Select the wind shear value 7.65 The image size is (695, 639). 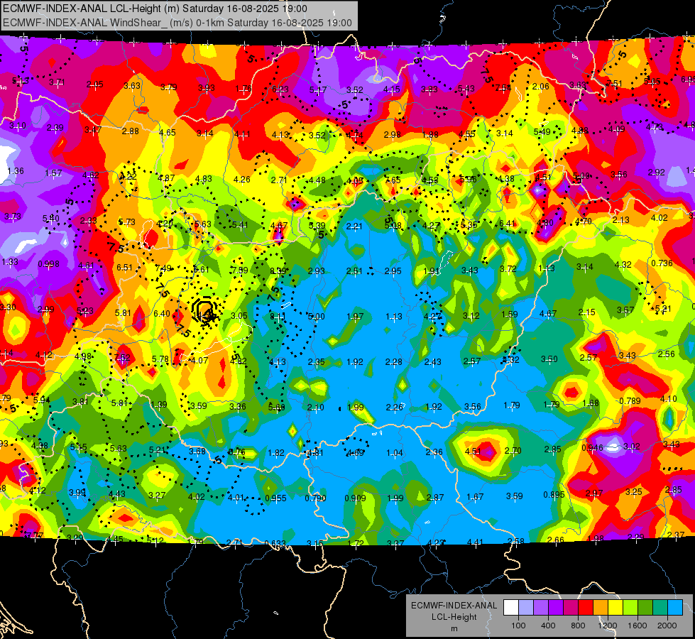tap(393, 180)
